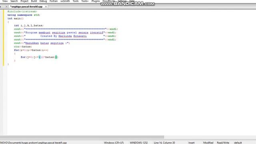Click the file path in status bar
The height and width of the screenshot is (144, 256).
(33, 143)
